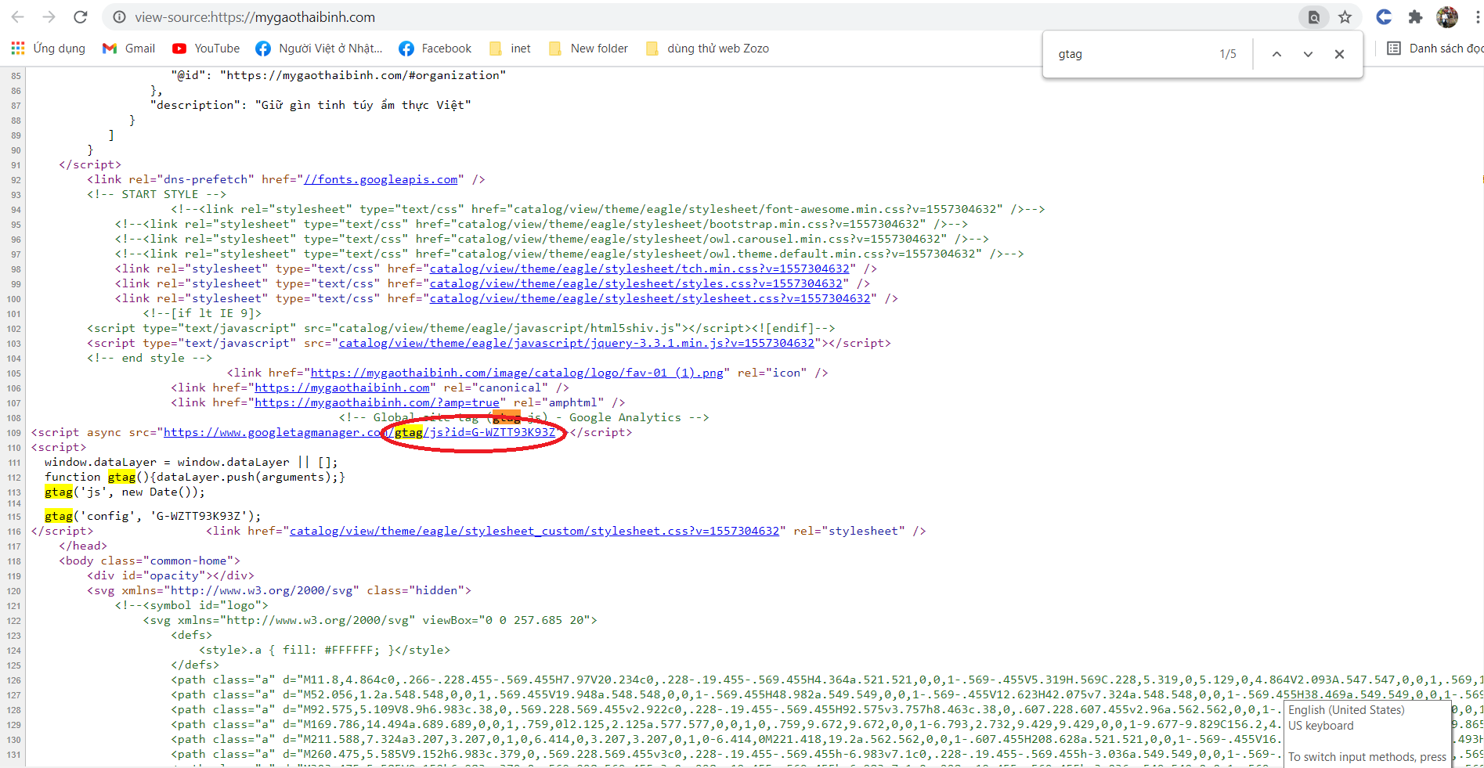The image size is (1484, 768).
Task: Open the canonical mygaothaibinh.com link on line 106
Action: coord(342,388)
